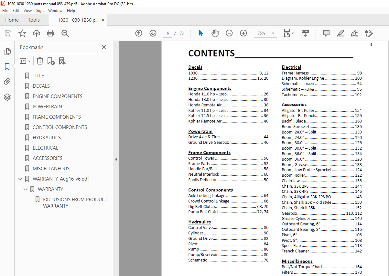Jump to FRAME COMPONENTS bookmark
389x276 pixels.
pyautogui.click(x=57, y=117)
